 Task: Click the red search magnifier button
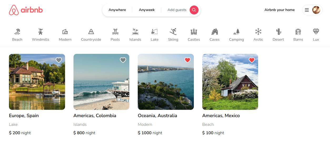tap(194, 10)
